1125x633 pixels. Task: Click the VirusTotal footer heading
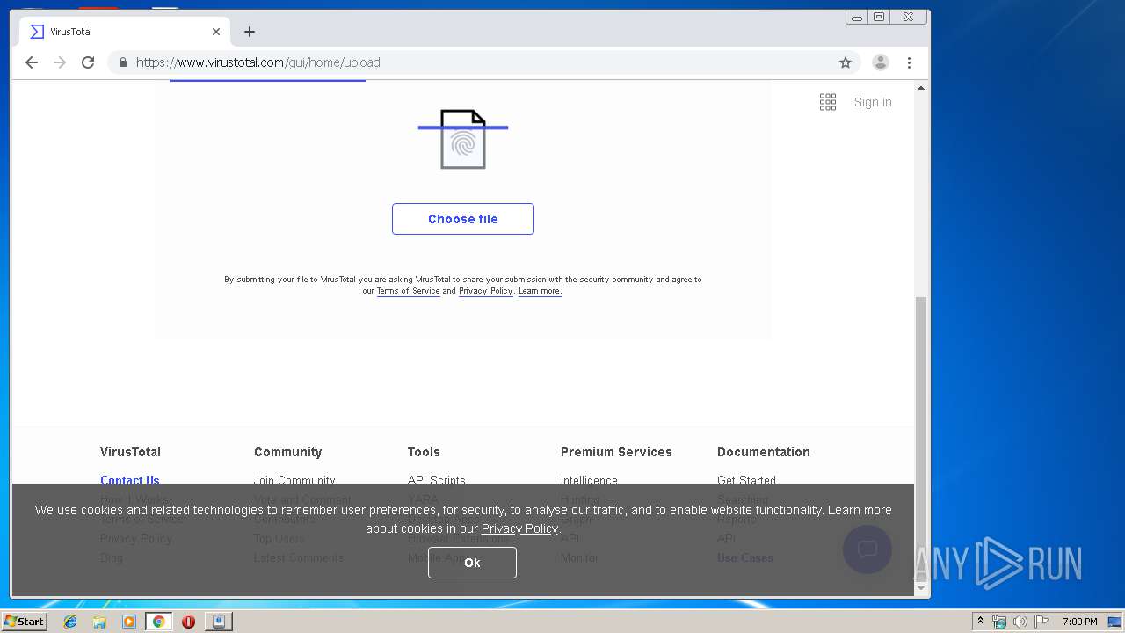(130, 452)
